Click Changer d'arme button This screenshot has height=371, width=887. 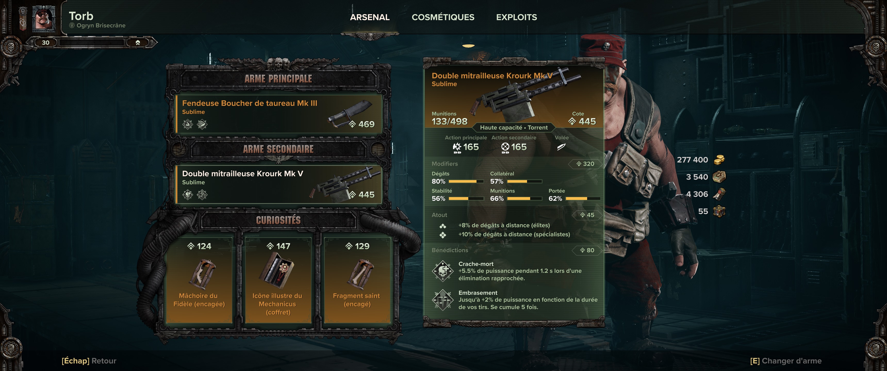coord(786,361)
